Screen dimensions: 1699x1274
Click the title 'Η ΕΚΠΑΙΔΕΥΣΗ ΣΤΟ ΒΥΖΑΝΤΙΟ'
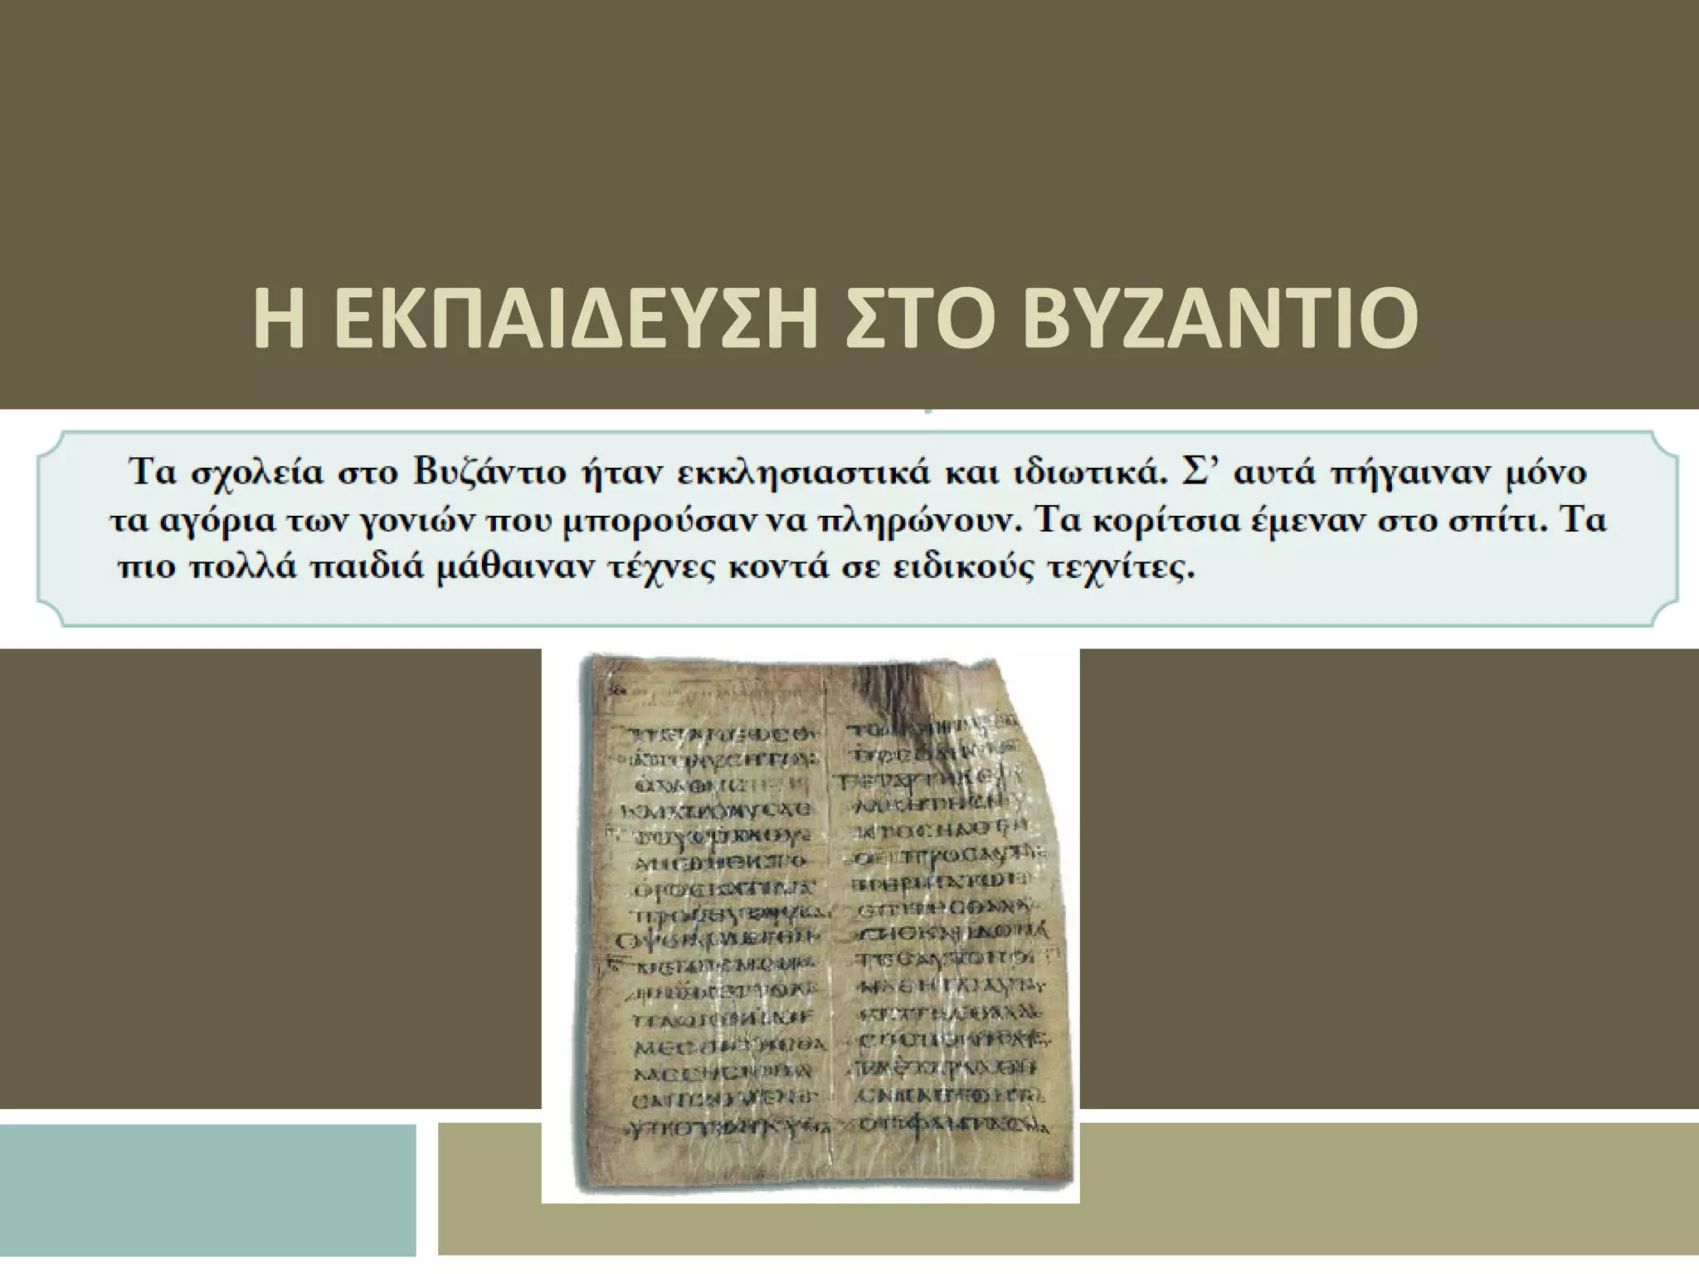point(835,319)
